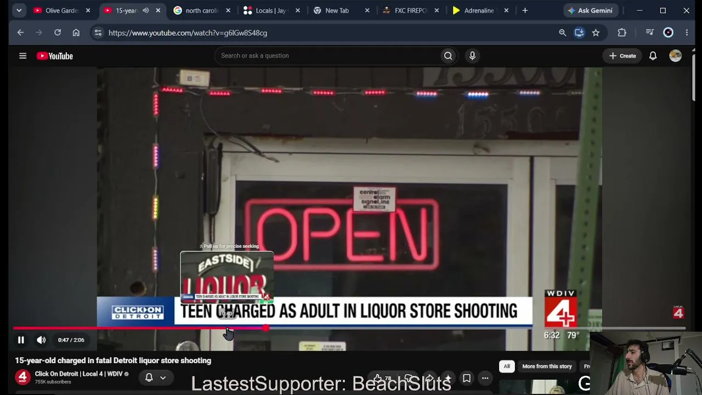702x395 pixels.
Task: Open the browser home page
Action: point(76,32)
